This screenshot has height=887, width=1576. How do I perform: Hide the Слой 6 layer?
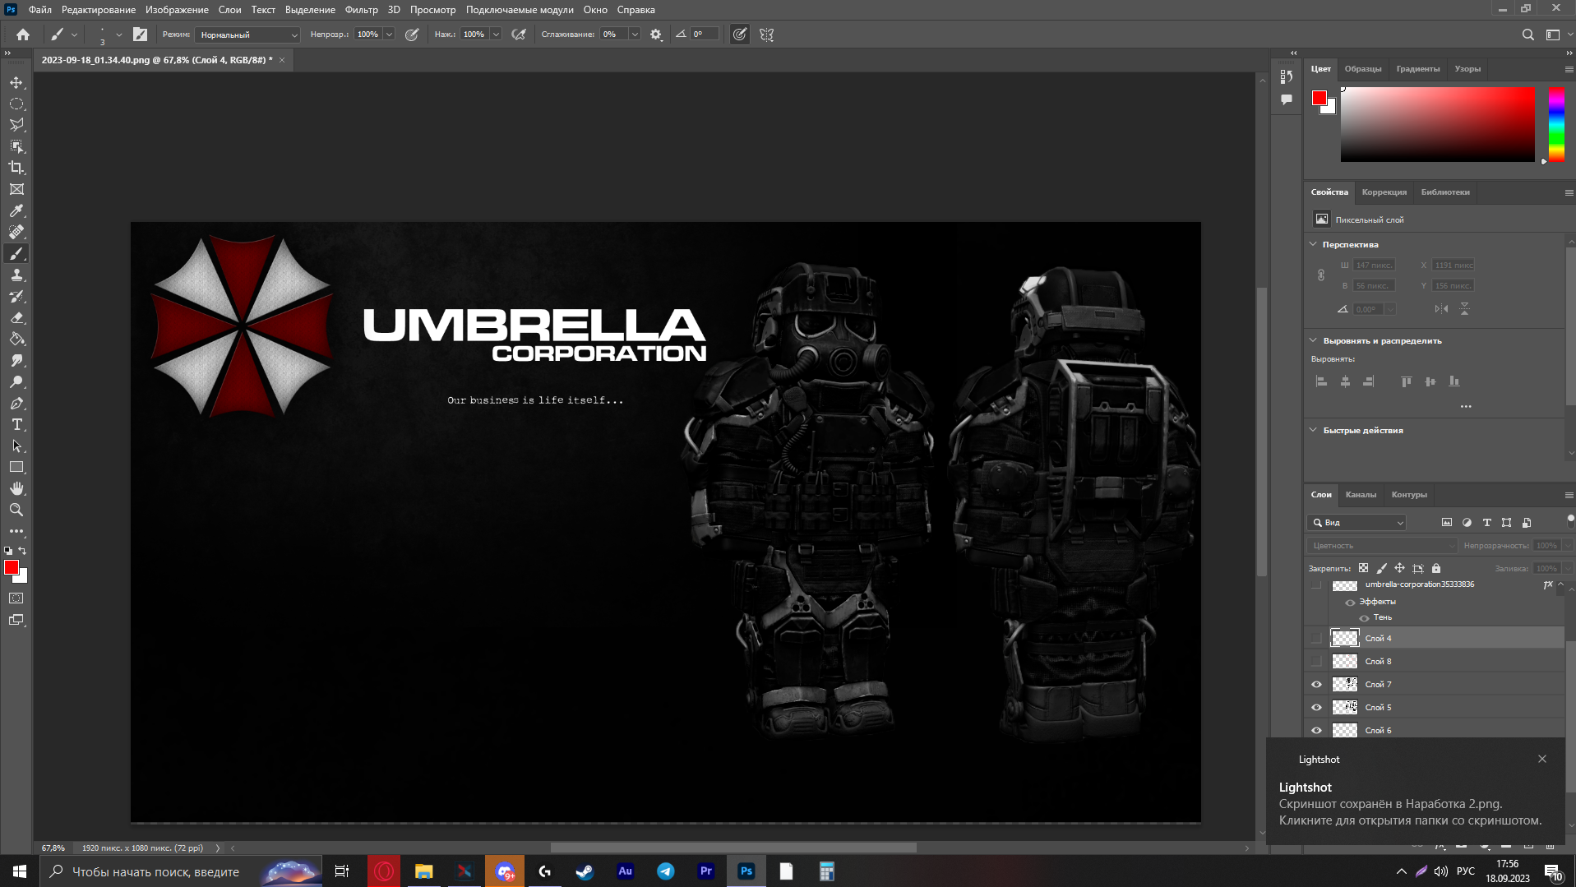click(1316, 730)
